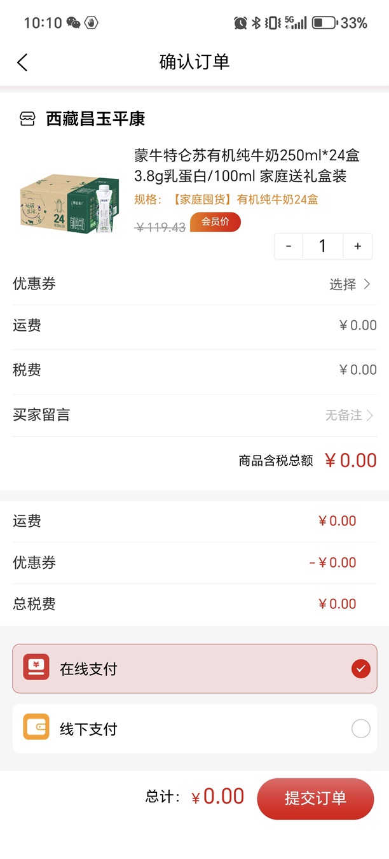Select 线下支付 radio button
389x859 pixels.
pyautogui.click(x=360, y=729)
